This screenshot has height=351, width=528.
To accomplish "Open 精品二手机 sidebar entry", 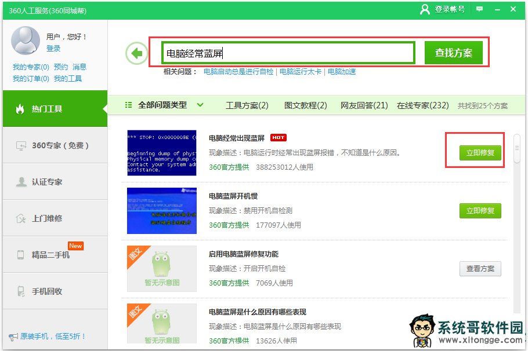I will [55, 255].
